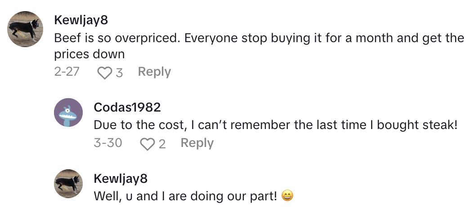Click the like count of 2
The width and height of the screenshot is (474, 207).
(162, 144)
